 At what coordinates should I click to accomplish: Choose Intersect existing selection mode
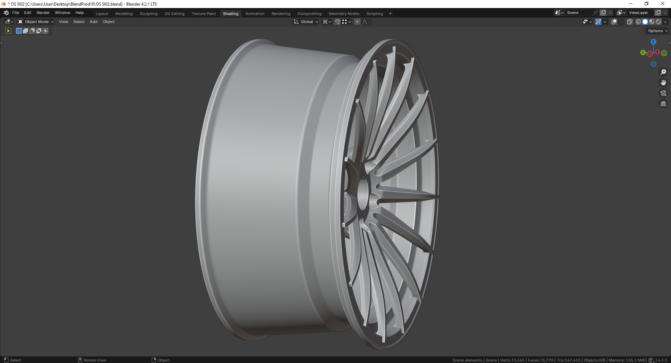[x=45, y=31]
